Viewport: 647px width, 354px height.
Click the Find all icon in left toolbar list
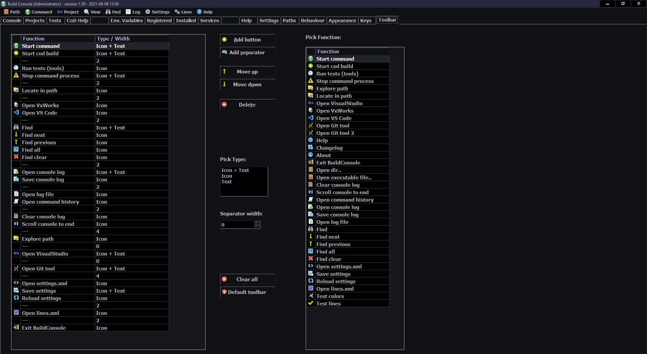point(16,150)
